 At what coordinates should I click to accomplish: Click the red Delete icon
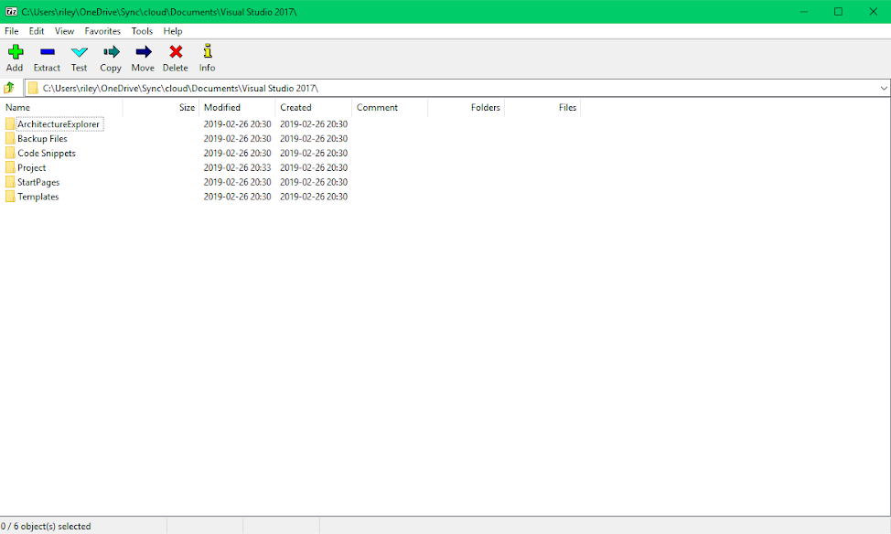click(175, 53)
